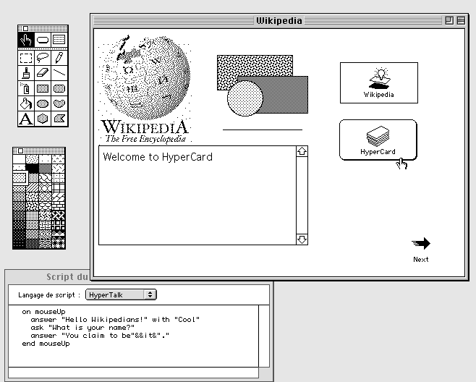Select the Button tool in tools palette
This screenshot has width=476, height=382.
pos(43,40)
